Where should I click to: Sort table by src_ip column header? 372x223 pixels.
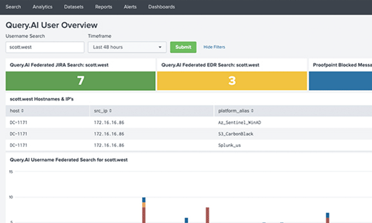click(x=103, y=110)
